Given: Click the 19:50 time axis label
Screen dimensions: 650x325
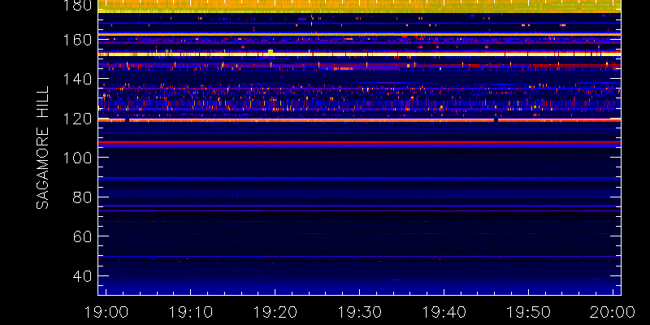Looking at the screenshot, I should coord(529,312).
